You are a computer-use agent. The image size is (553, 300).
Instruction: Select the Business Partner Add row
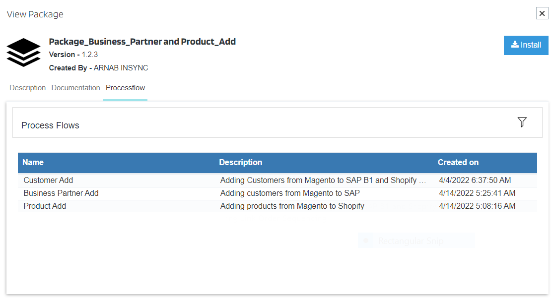pos(61,193)
